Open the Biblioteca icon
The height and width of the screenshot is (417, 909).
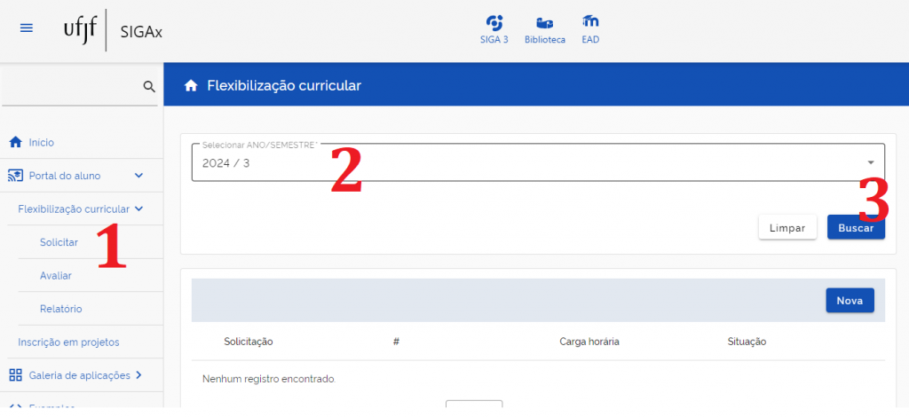coord(544,28)
